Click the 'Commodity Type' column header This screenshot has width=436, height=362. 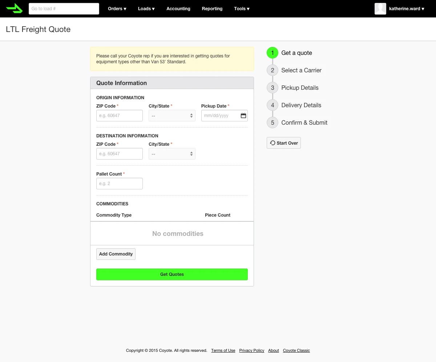pos(114,215)
